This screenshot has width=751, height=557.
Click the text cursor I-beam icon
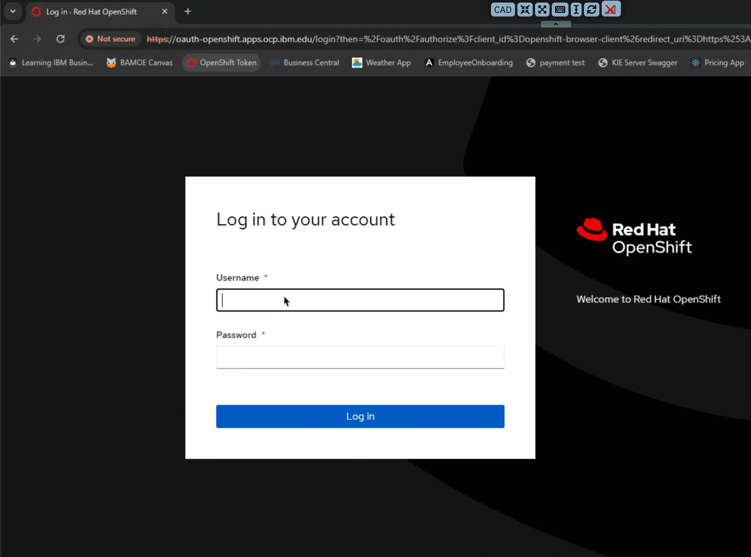[576, 9]
